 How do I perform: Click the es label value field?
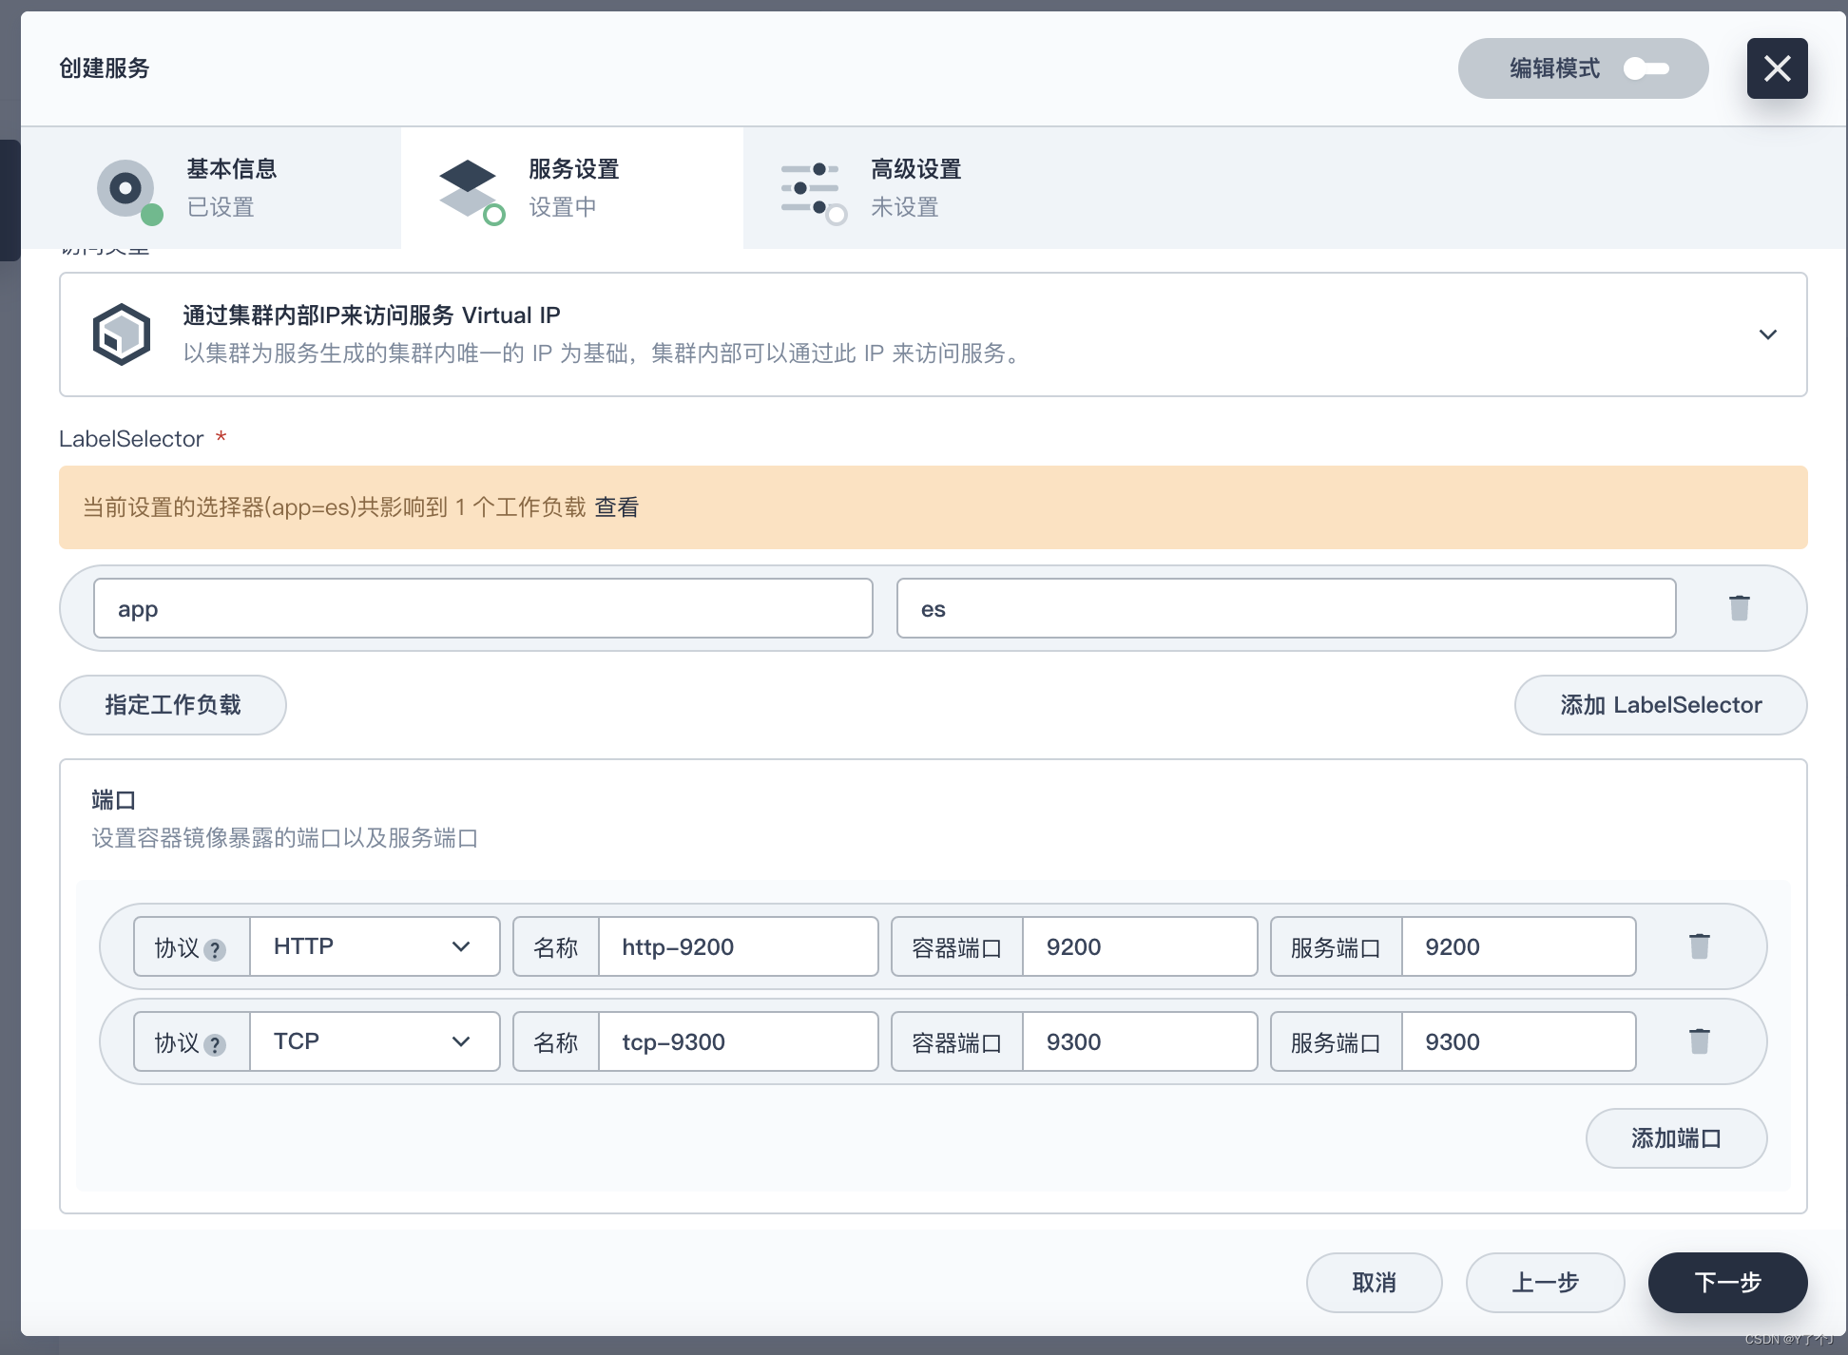pos(1286,608)
